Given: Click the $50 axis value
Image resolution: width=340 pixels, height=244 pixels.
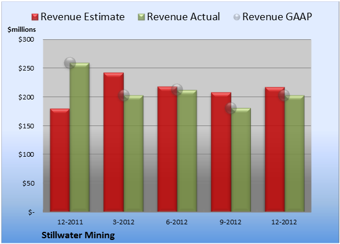Looking at the screenshot, I should (x=28, y=183).
